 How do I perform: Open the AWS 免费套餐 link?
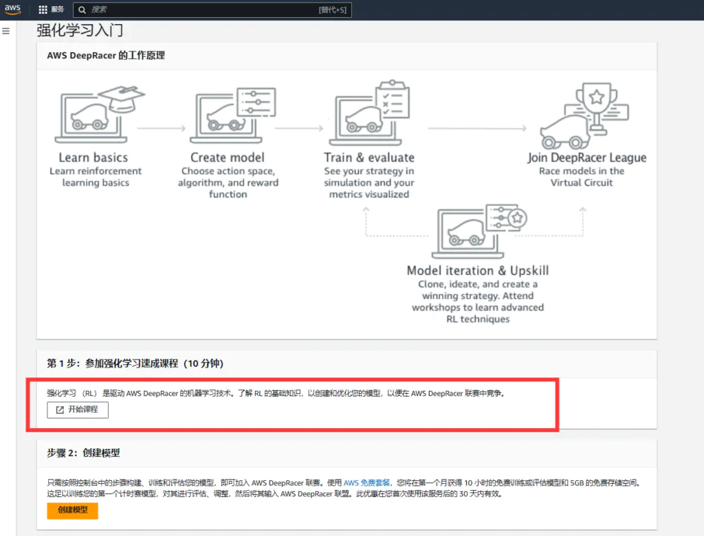pyautogui.click(x=367, y=483)
